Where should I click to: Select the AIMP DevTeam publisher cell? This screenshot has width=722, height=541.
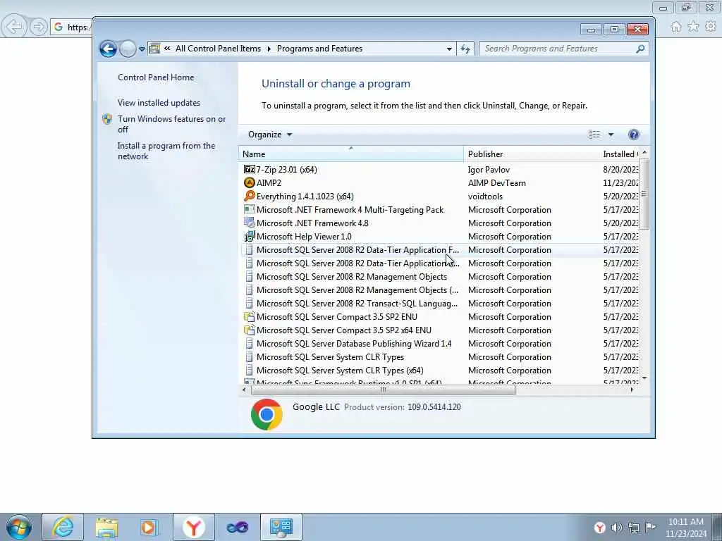[x=497, y=182]
